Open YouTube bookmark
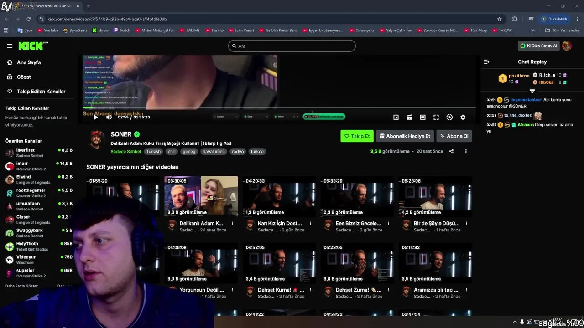The height and width of the screenshot is (328, 584). coord(47,31)
